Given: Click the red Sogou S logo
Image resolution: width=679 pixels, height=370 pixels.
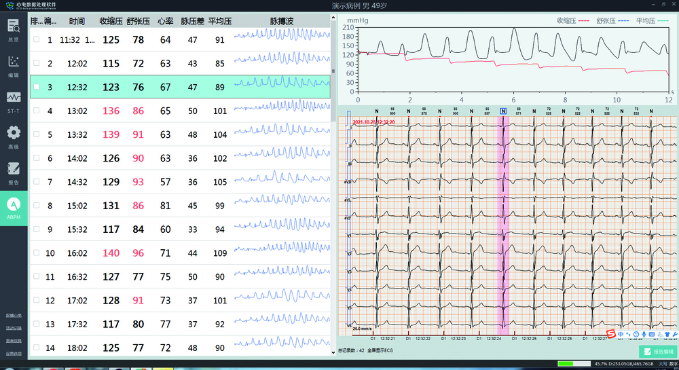Looking at the screenshot, I should 610,334.
